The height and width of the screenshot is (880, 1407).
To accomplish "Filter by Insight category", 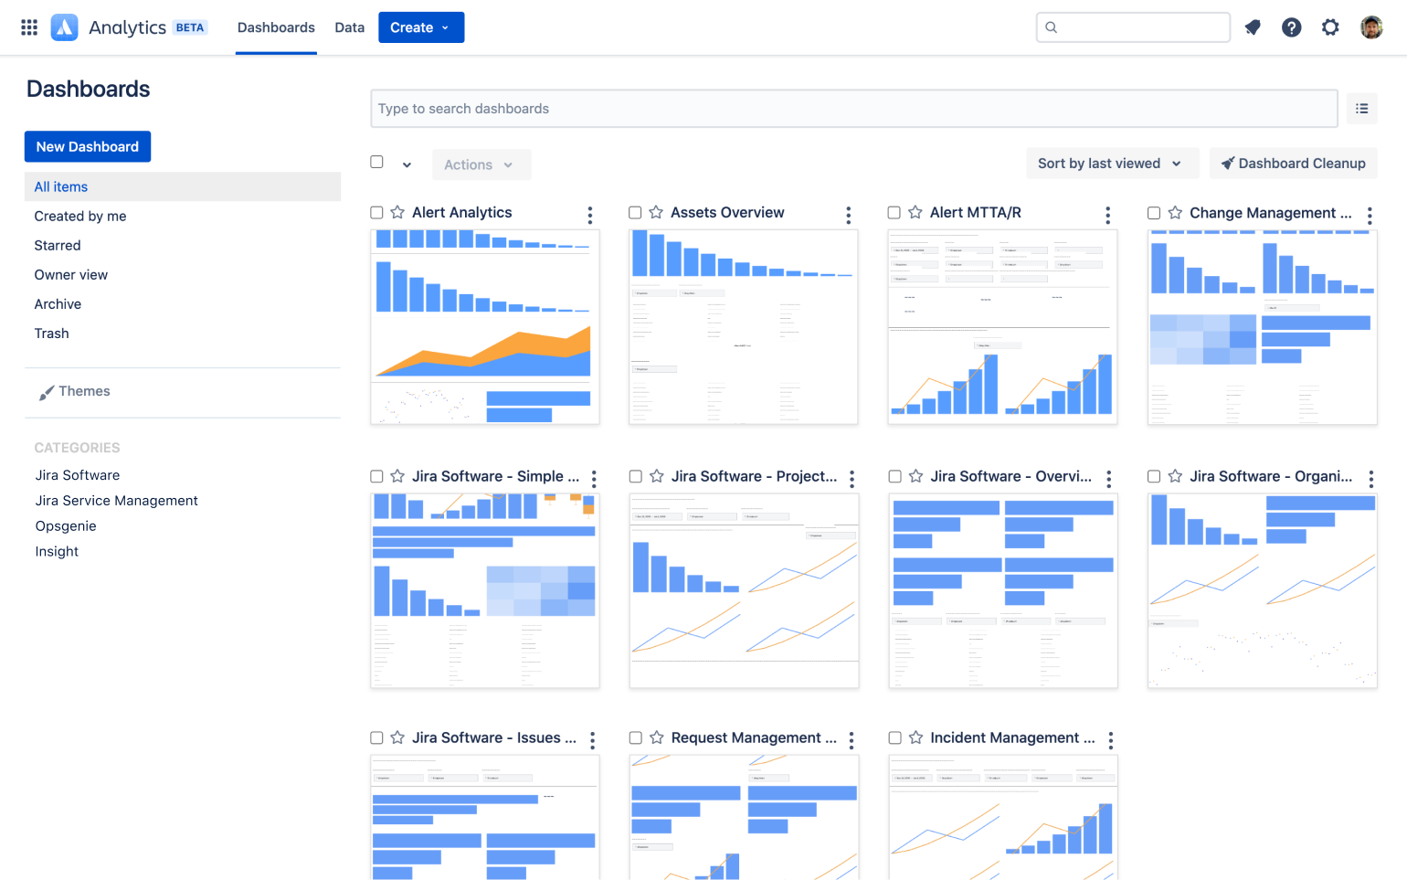I will pos(57,552).
